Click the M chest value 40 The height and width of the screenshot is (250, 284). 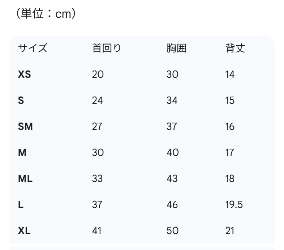point(172,153)
